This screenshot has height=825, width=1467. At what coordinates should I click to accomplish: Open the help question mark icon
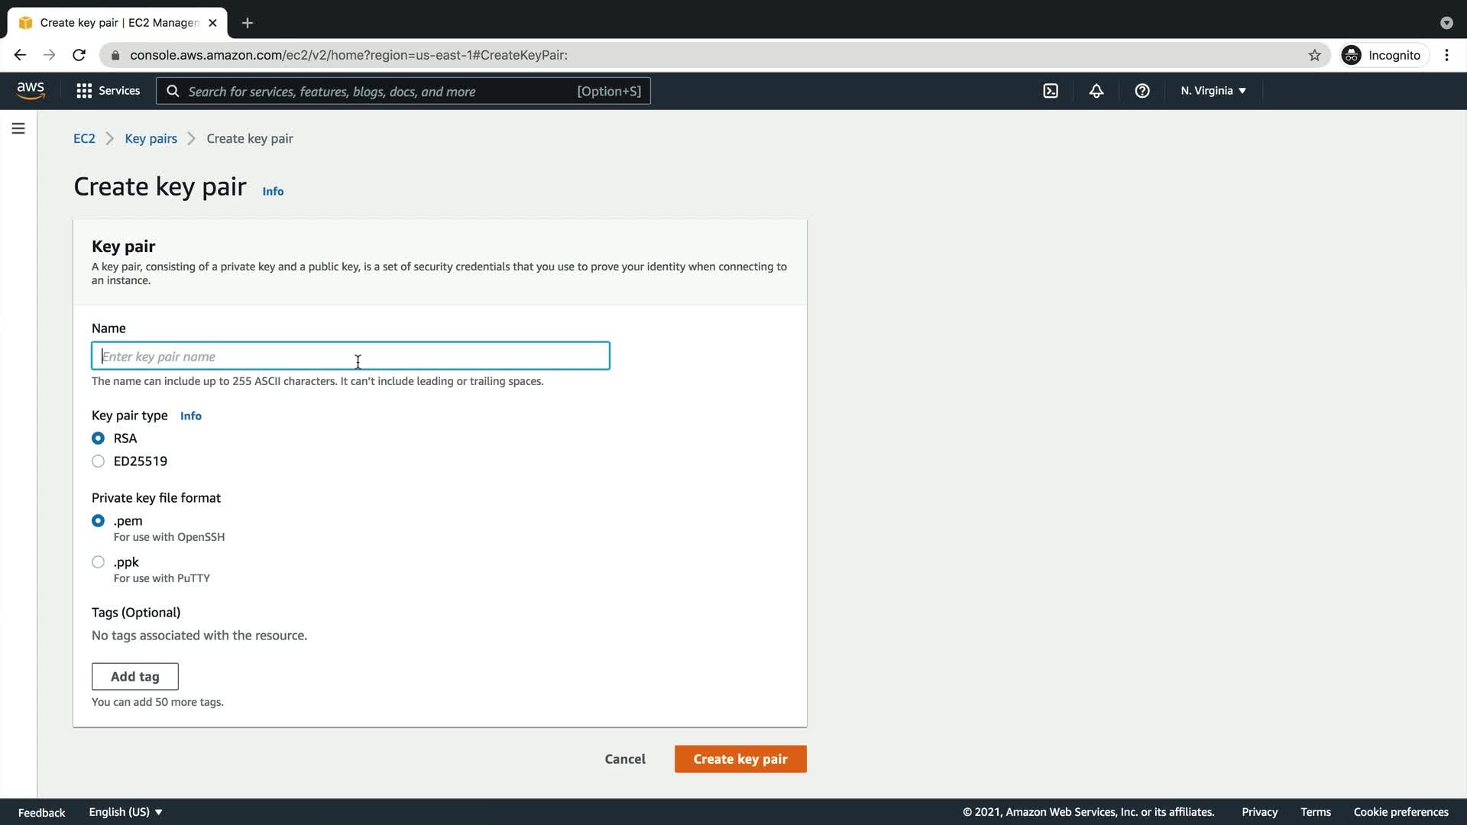tap(1142, 91)
